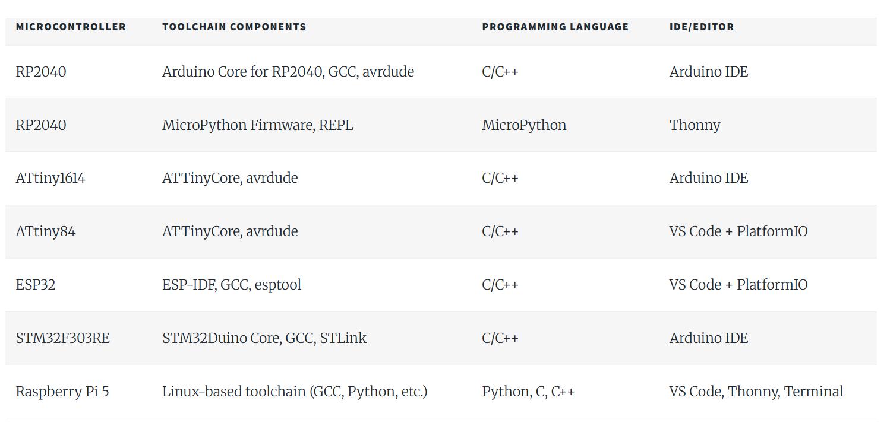Image resolution: width=887 pixels, height=423 pixels.
Task: Click the TOOLCHAIN COMPONENTS column header
Action: [x=234, y=27]
